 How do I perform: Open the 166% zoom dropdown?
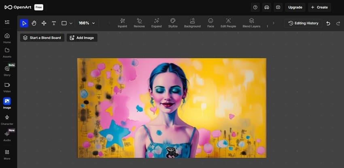(x=87, y=23)
